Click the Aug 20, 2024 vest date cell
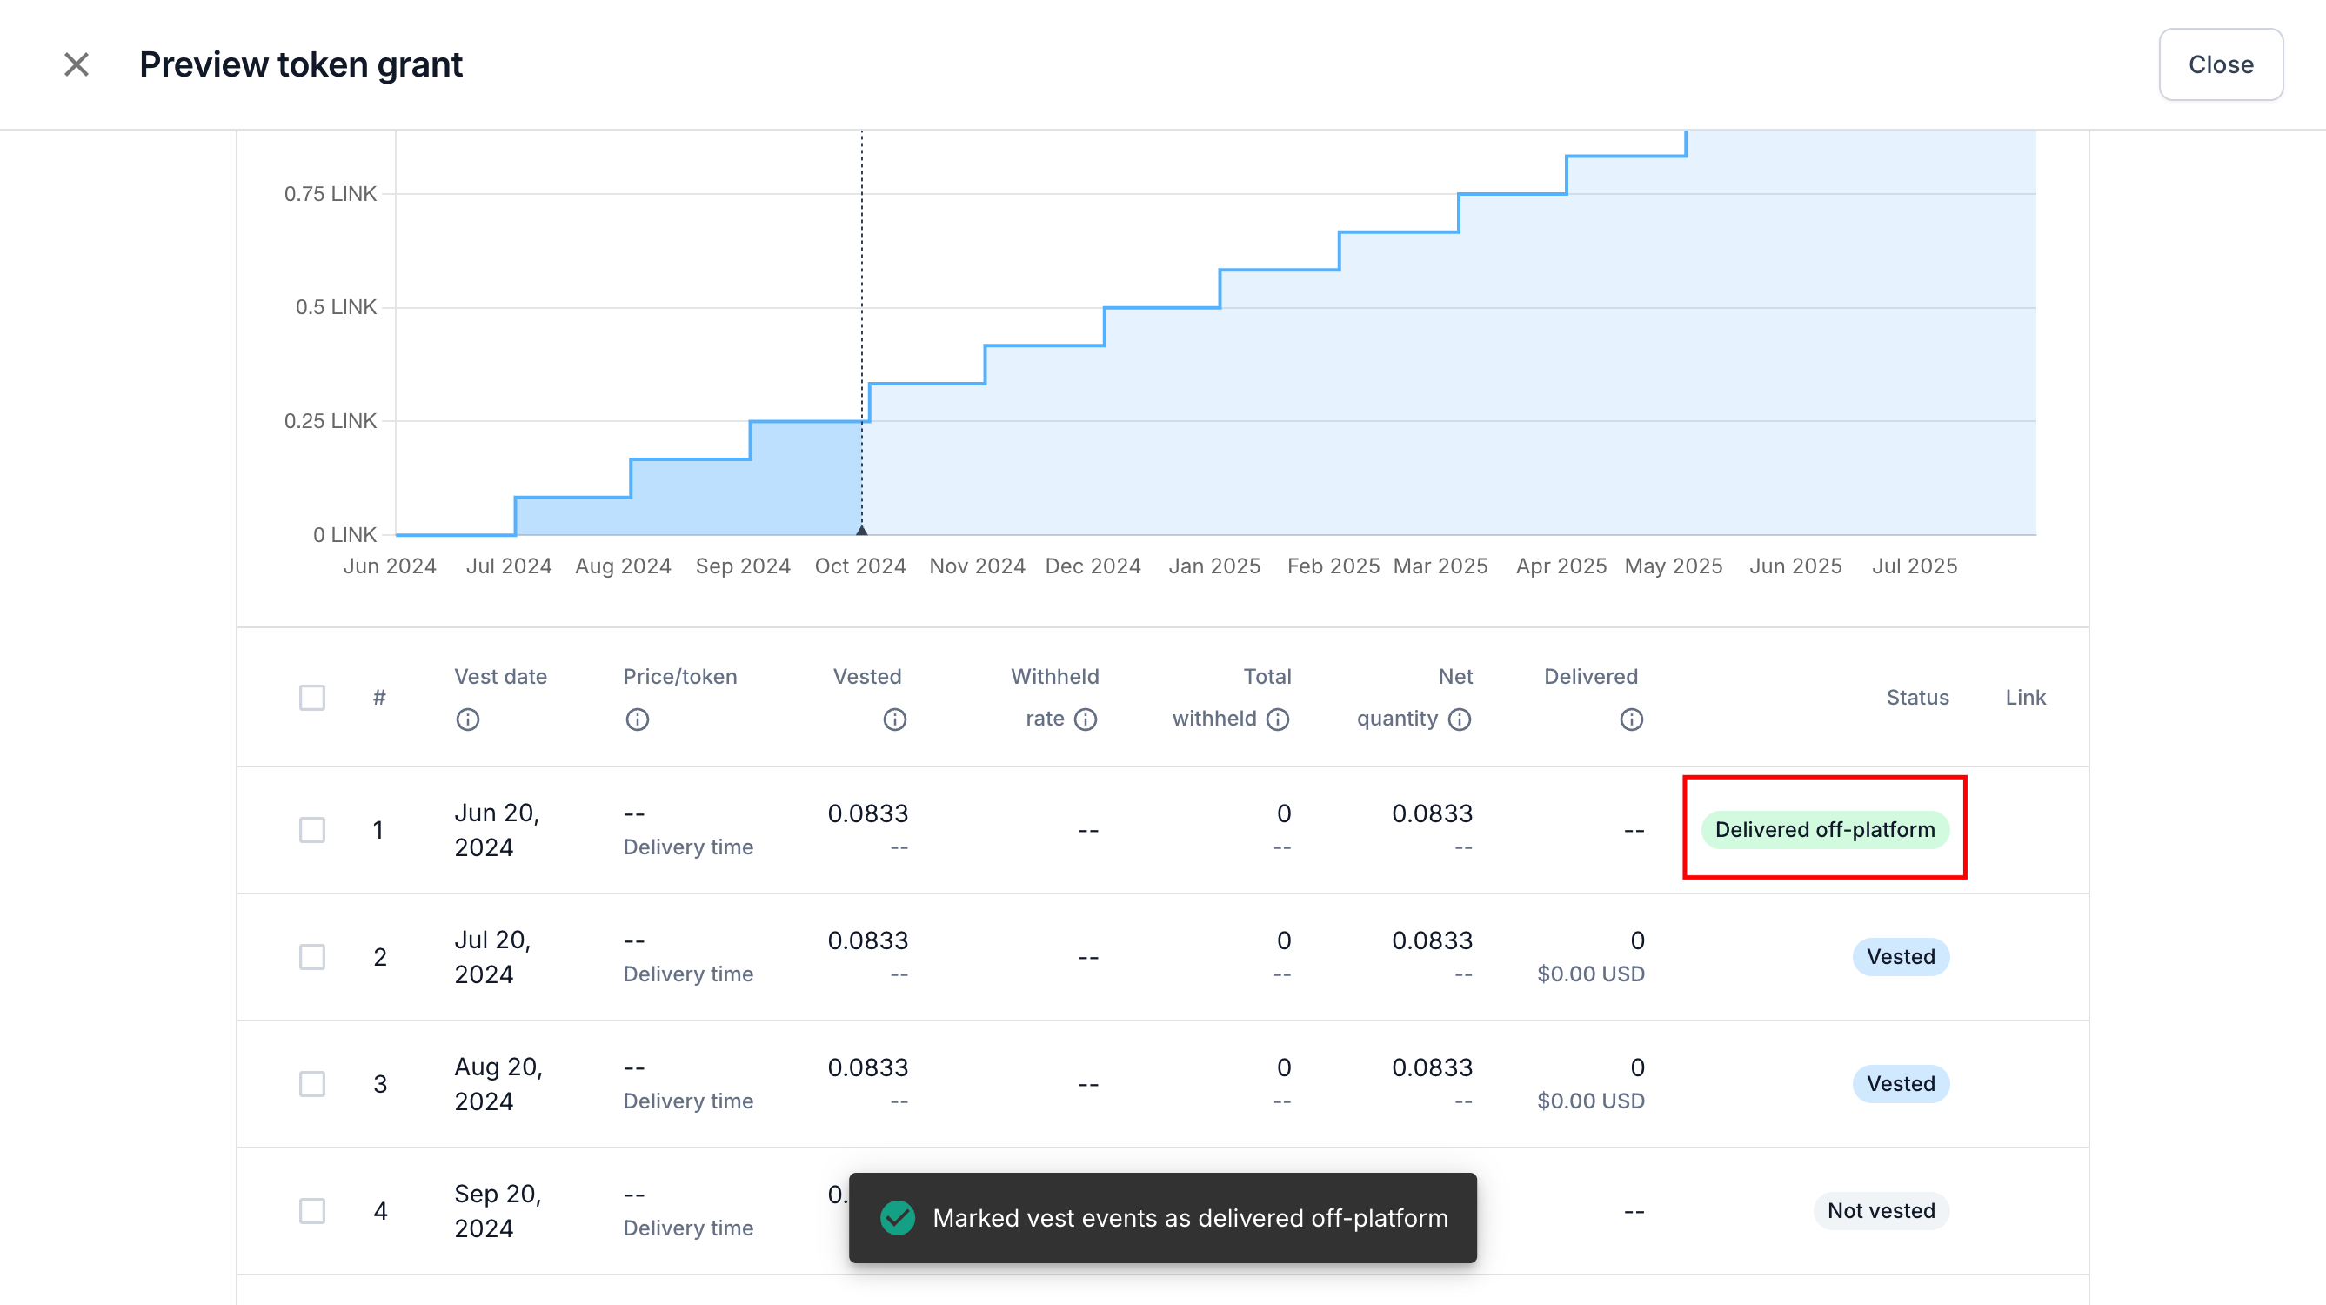Image resolution: width=2326 pixels, height=1305 pixels. (498, 1084)
